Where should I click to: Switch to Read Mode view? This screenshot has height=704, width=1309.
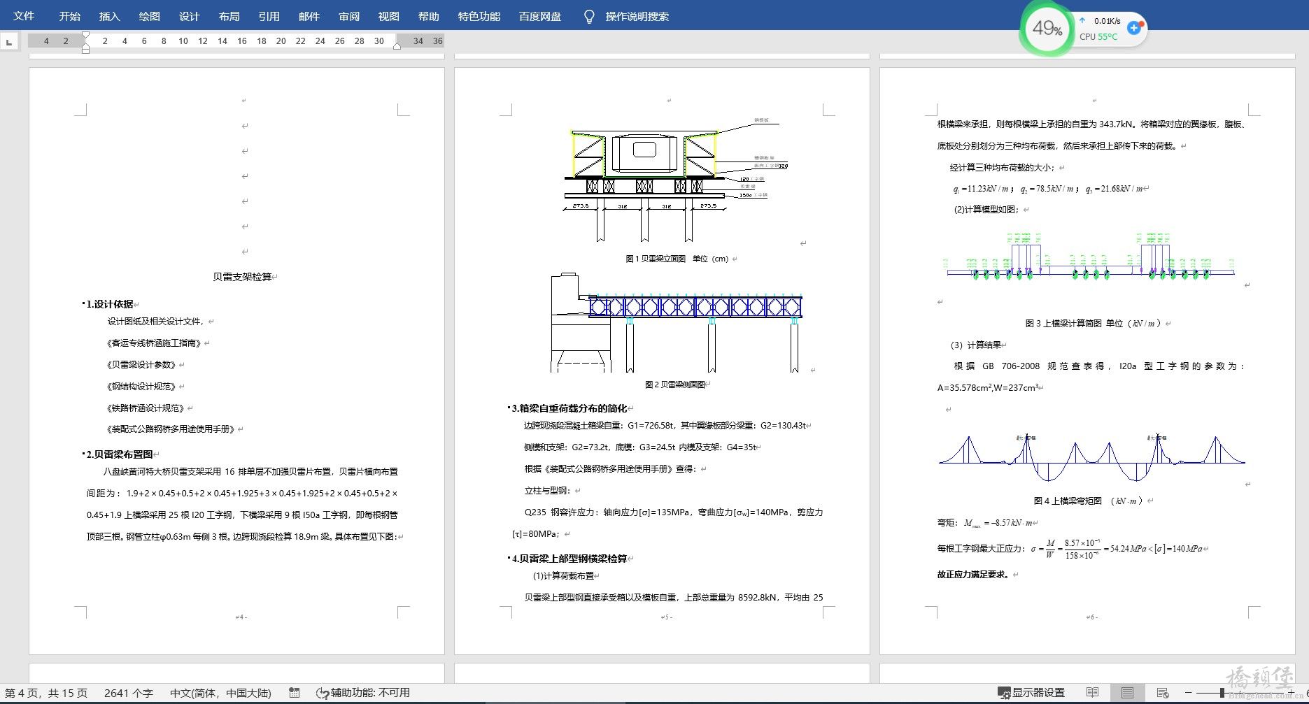1092,693
